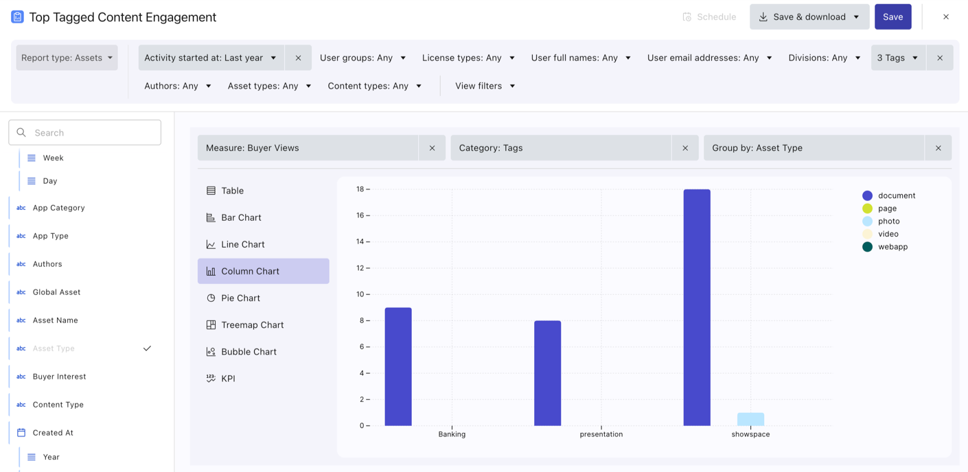
Task: Expand the User groups filter dropdown
Action: (x=362, y=58)
